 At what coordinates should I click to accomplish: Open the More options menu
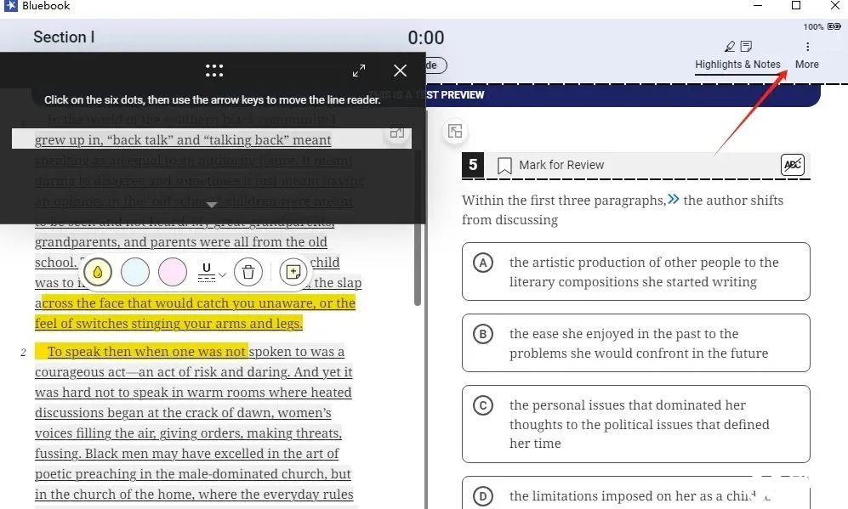click(x=807, y=55)
